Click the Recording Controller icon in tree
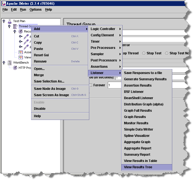The width and height of the screenshot is (193, 180). tap(20, 31)
